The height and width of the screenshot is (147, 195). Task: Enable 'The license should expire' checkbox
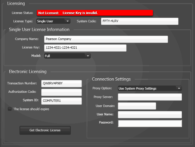coord(10,109)
